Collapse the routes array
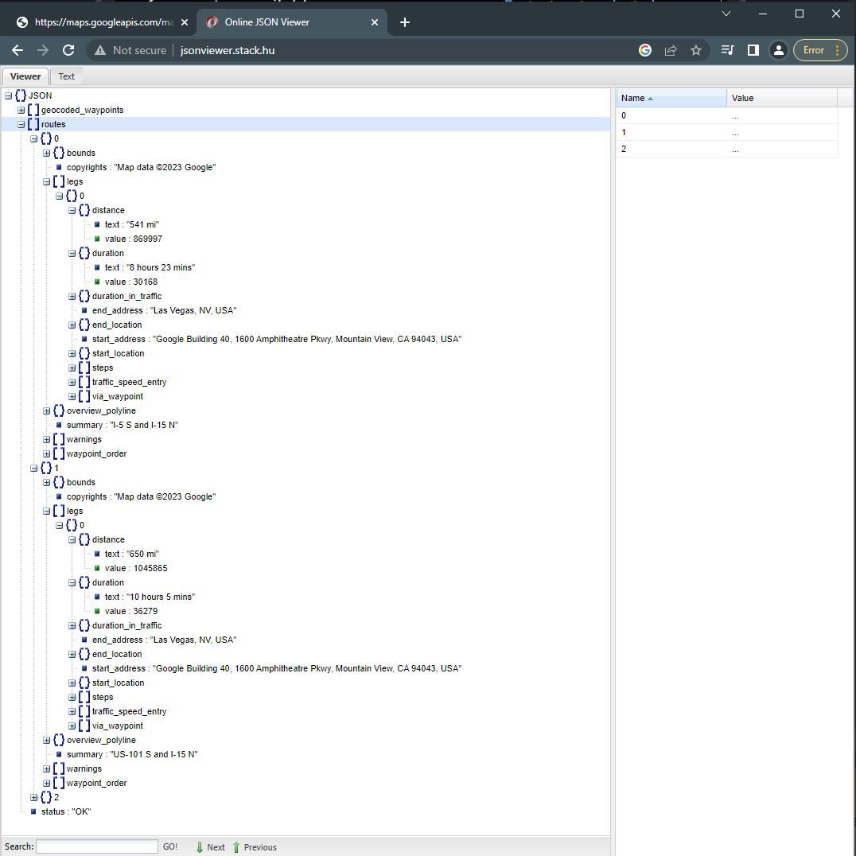 pyautogui.click(x=20, y=124)
